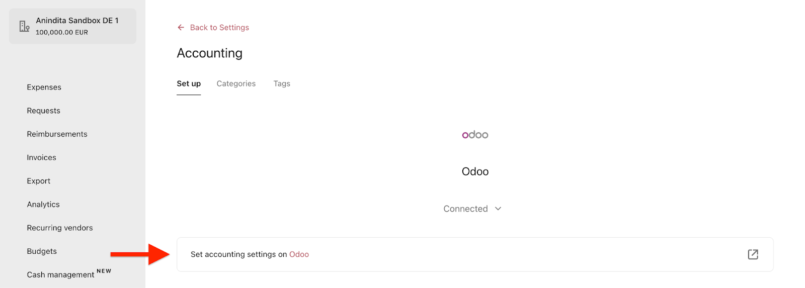
Task: Open the Invoices page
Action: tap(42, 158)
